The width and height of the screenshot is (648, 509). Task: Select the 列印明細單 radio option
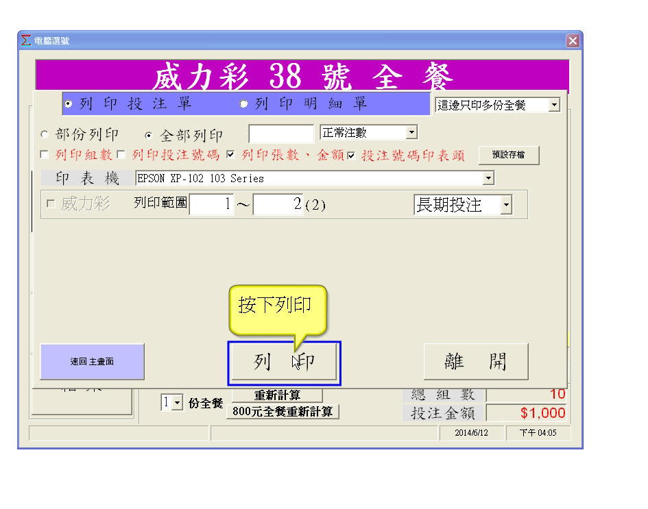click(244, 103)
